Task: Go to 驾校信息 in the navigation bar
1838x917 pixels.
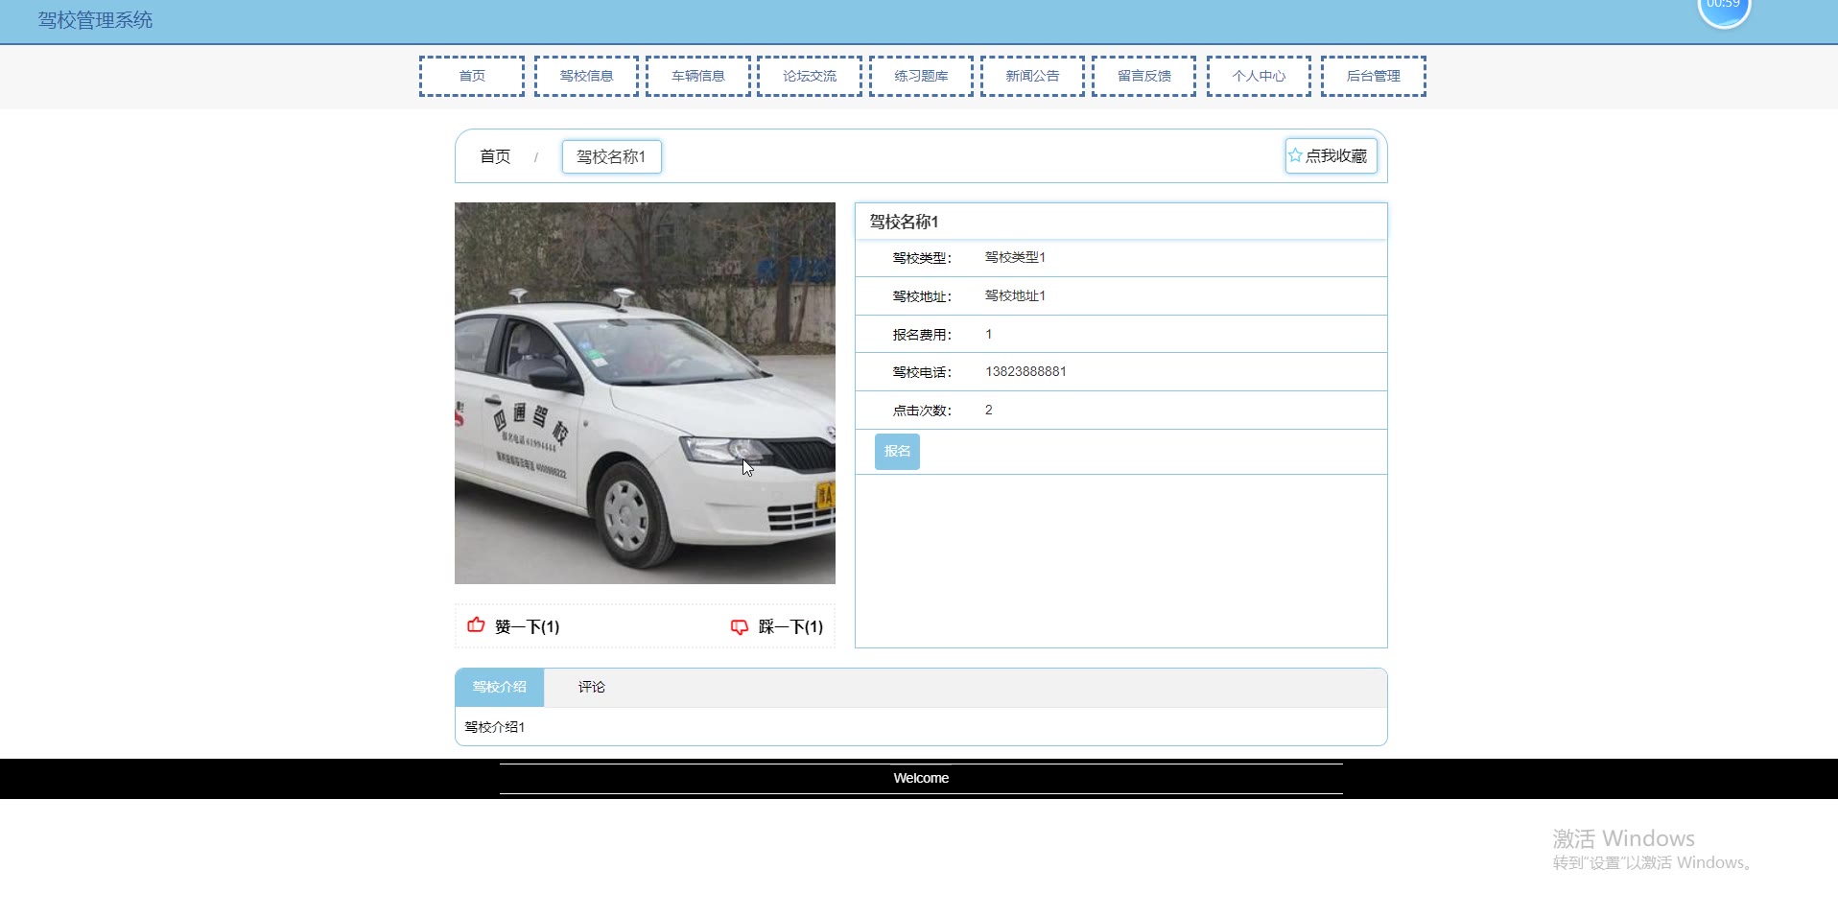Action: tap(586, 76)
